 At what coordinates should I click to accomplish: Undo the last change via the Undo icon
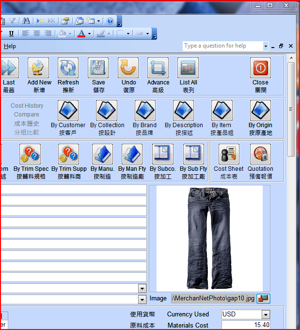point(128,68)
